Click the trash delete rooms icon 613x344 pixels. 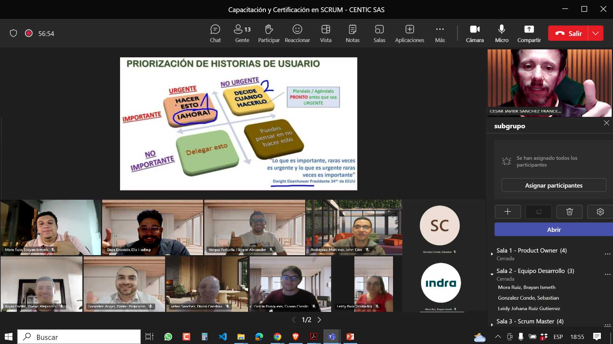click(x=569, y=211)
